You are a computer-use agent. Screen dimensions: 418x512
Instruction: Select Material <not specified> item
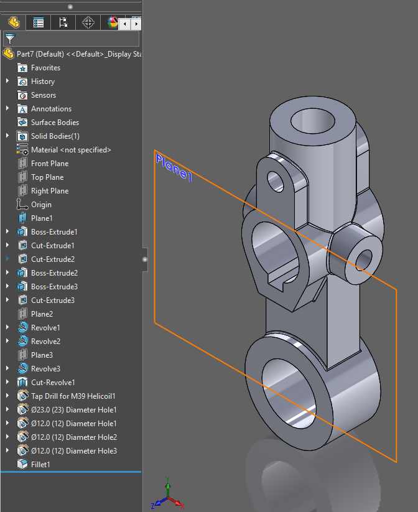pyautogui.click(x=70, y=150)
